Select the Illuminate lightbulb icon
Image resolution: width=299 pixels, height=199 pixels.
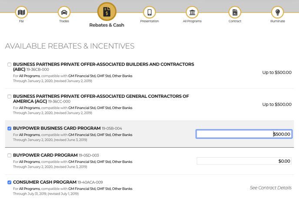click(277, 12)
